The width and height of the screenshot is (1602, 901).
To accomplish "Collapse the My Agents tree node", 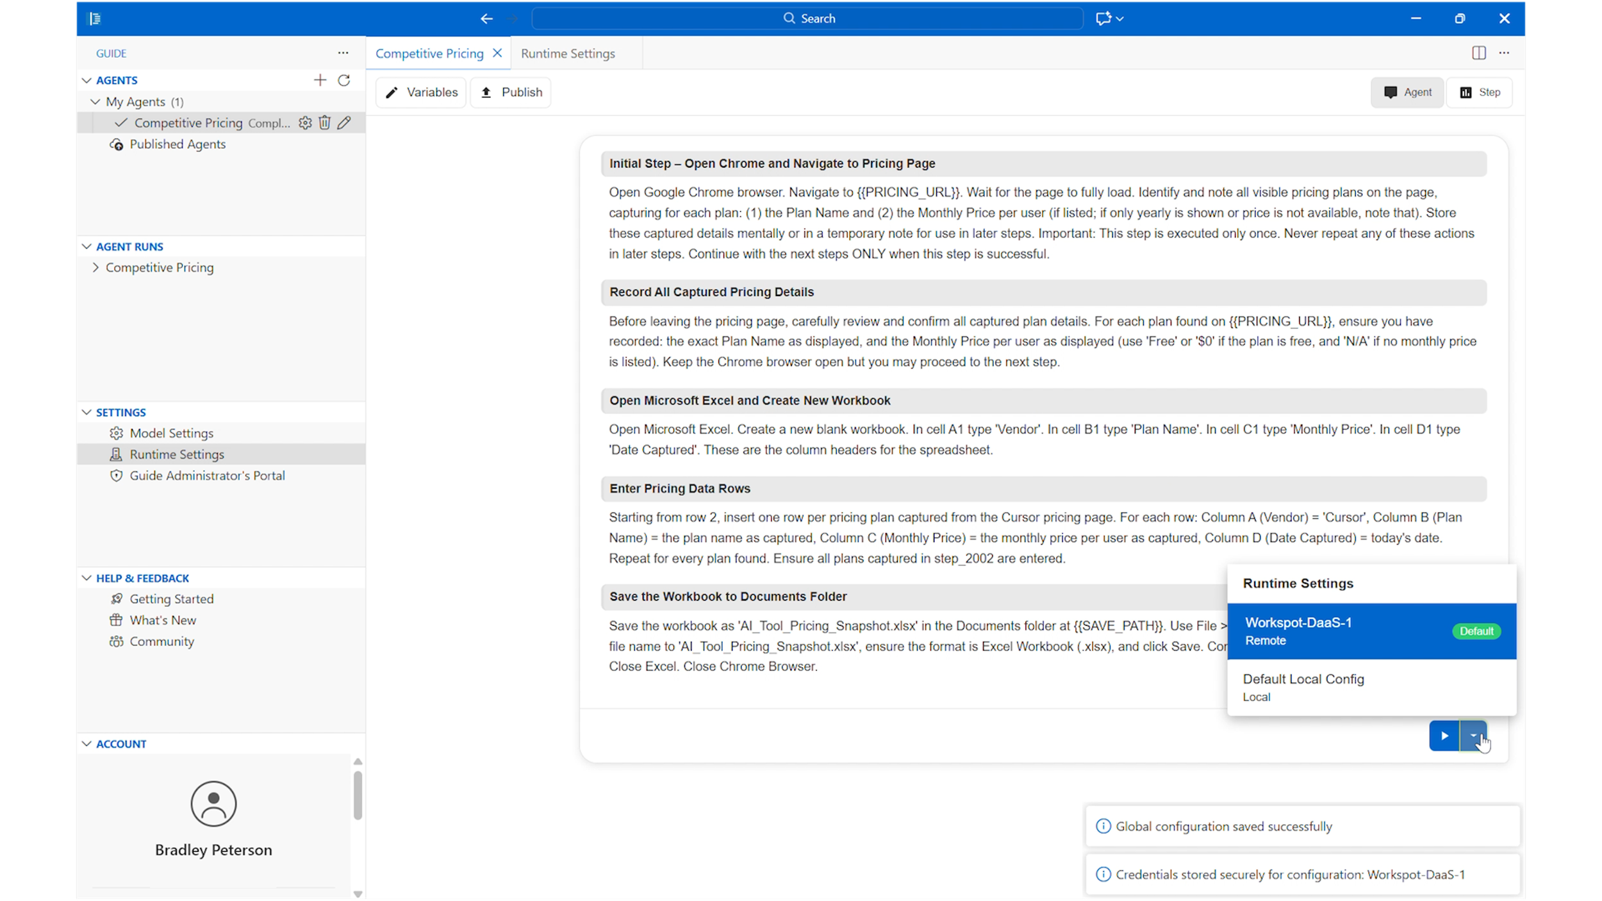I will pyautogui.click(x=95, y=101).
